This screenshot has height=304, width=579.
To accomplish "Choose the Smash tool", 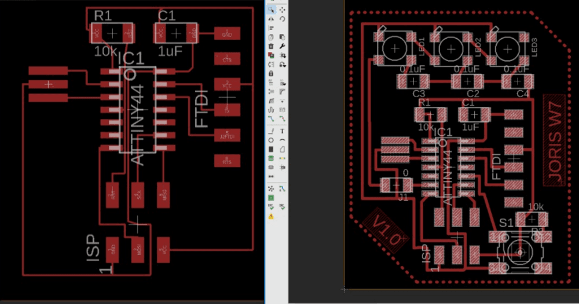I will point(271,92).
